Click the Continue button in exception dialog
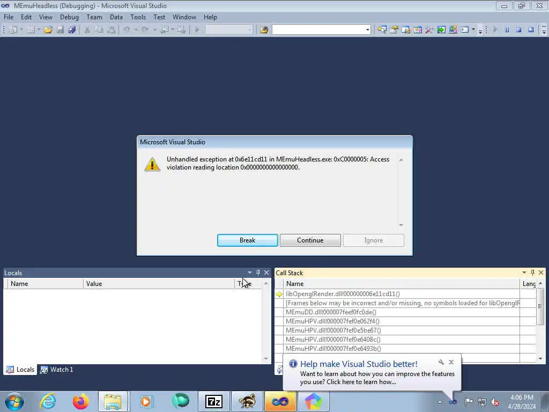Image resolution: width=549 pixels, height=412 pixels. (310, 240)
